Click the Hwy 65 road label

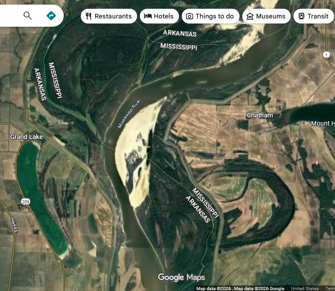coord(14,225)
